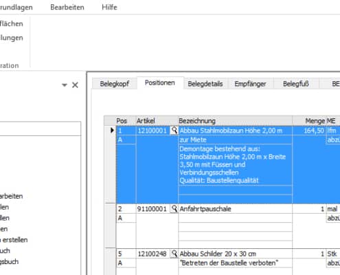Click the row header of position 2

111,225
